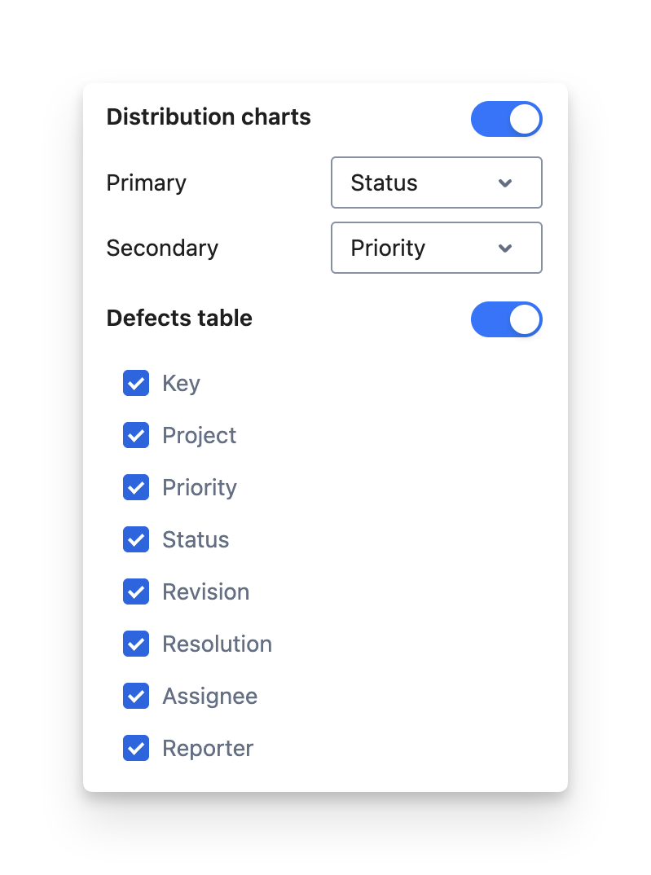Uncheck the Assignee column checkbox
Image resolution: width=651 pixels, height=875 pixels.
[x=136, y=696]
